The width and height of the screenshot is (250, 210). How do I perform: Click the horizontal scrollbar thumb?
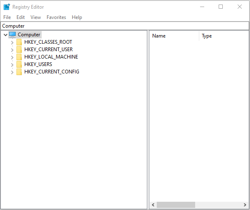176,205
